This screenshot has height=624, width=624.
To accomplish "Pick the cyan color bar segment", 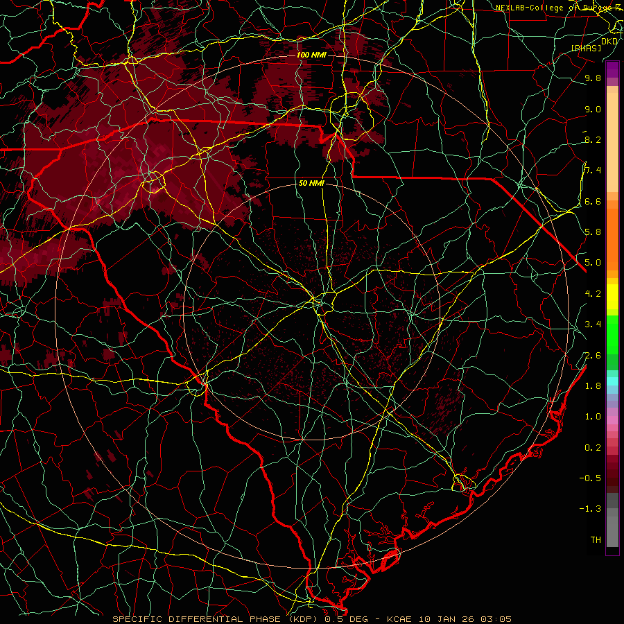I will point(612,381).
